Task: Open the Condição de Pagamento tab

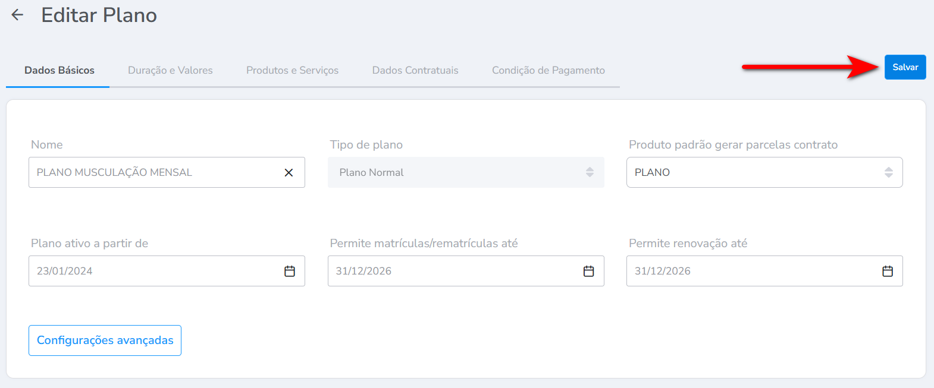Action: pos(548,70)
